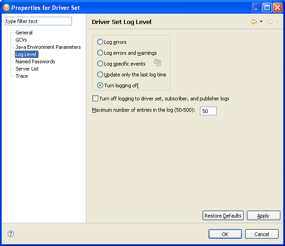Click the forward navigation arrow icon
Viewport: 285px width, 246px height.
(x=270, y=22)
